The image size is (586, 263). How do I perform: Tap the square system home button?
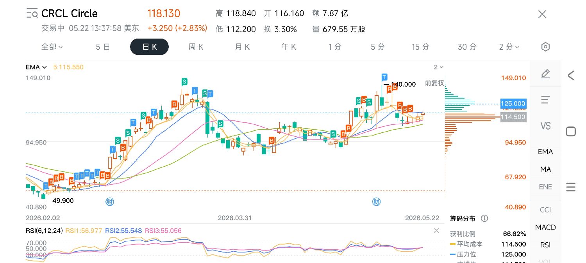[571, 131]
